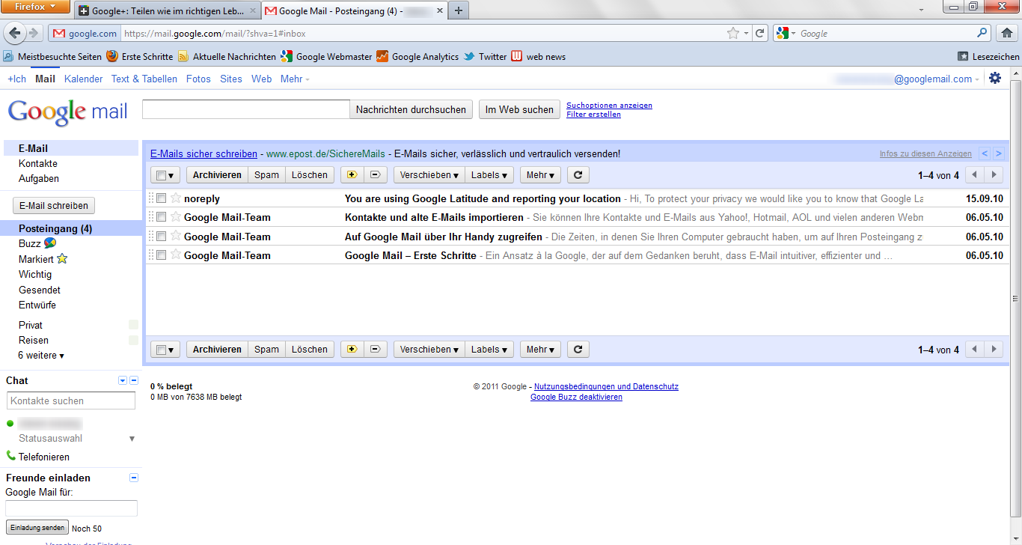Star the Kontakte und alte E-Mails importieren message
Viewport: 1022px width, 545px height.
[175, 217]
